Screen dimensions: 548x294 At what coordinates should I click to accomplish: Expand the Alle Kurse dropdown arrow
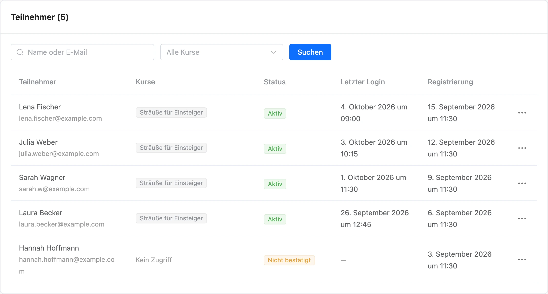pyautogui.click(x=273, y=52)
